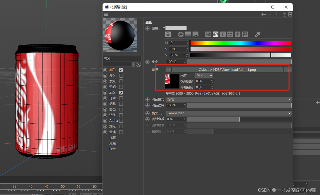This screenshot has width=320, height=195.
Task: Select the color wheel mode
Action: [x=181, y=34]
